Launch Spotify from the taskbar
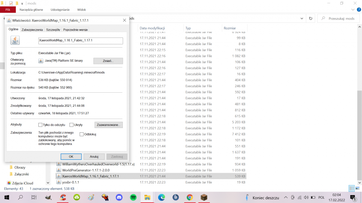The height and width of the screenshot is (203, 362). 133,197
